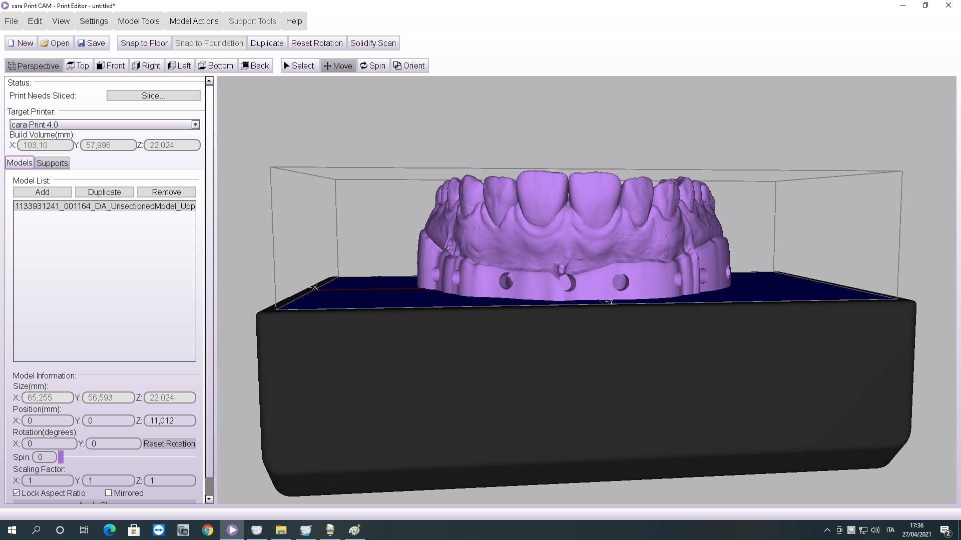This screenshot has height=540, width=961.
Task: Open notification center icon
Action: coord(945,530)
